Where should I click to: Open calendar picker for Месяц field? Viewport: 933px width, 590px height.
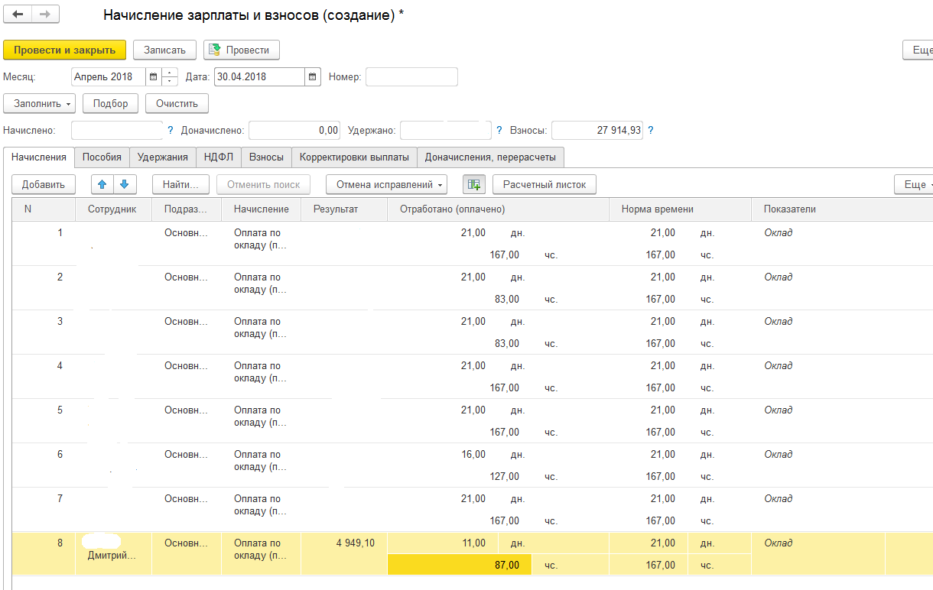(x=153, y=77)
